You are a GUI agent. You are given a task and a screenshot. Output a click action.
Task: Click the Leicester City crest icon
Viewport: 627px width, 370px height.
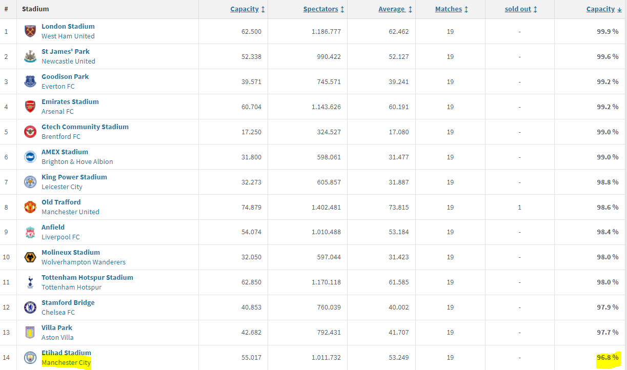coord(30,182)
